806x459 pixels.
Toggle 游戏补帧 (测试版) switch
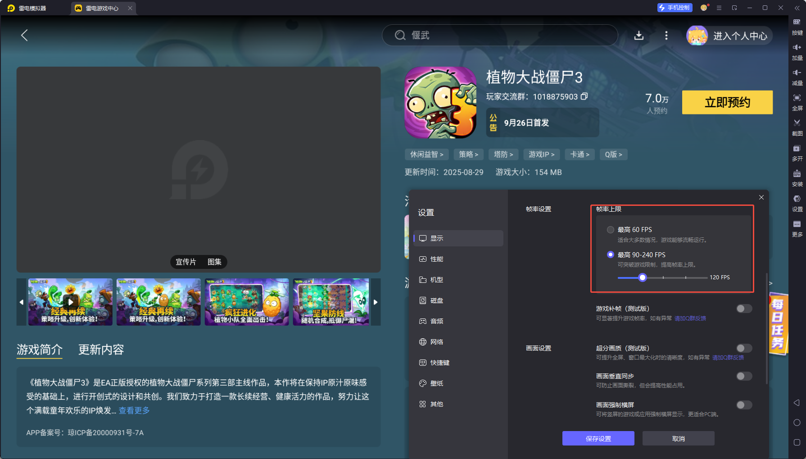coord(744,309)
